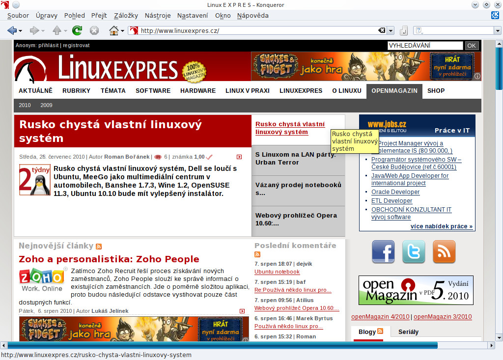This screenshot has width=503, height=360.
Task: Reload the page with the green refresh icon
Action: 77,30
